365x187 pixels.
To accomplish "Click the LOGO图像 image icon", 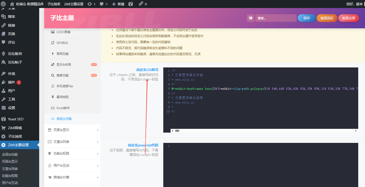I will (53, 32).
